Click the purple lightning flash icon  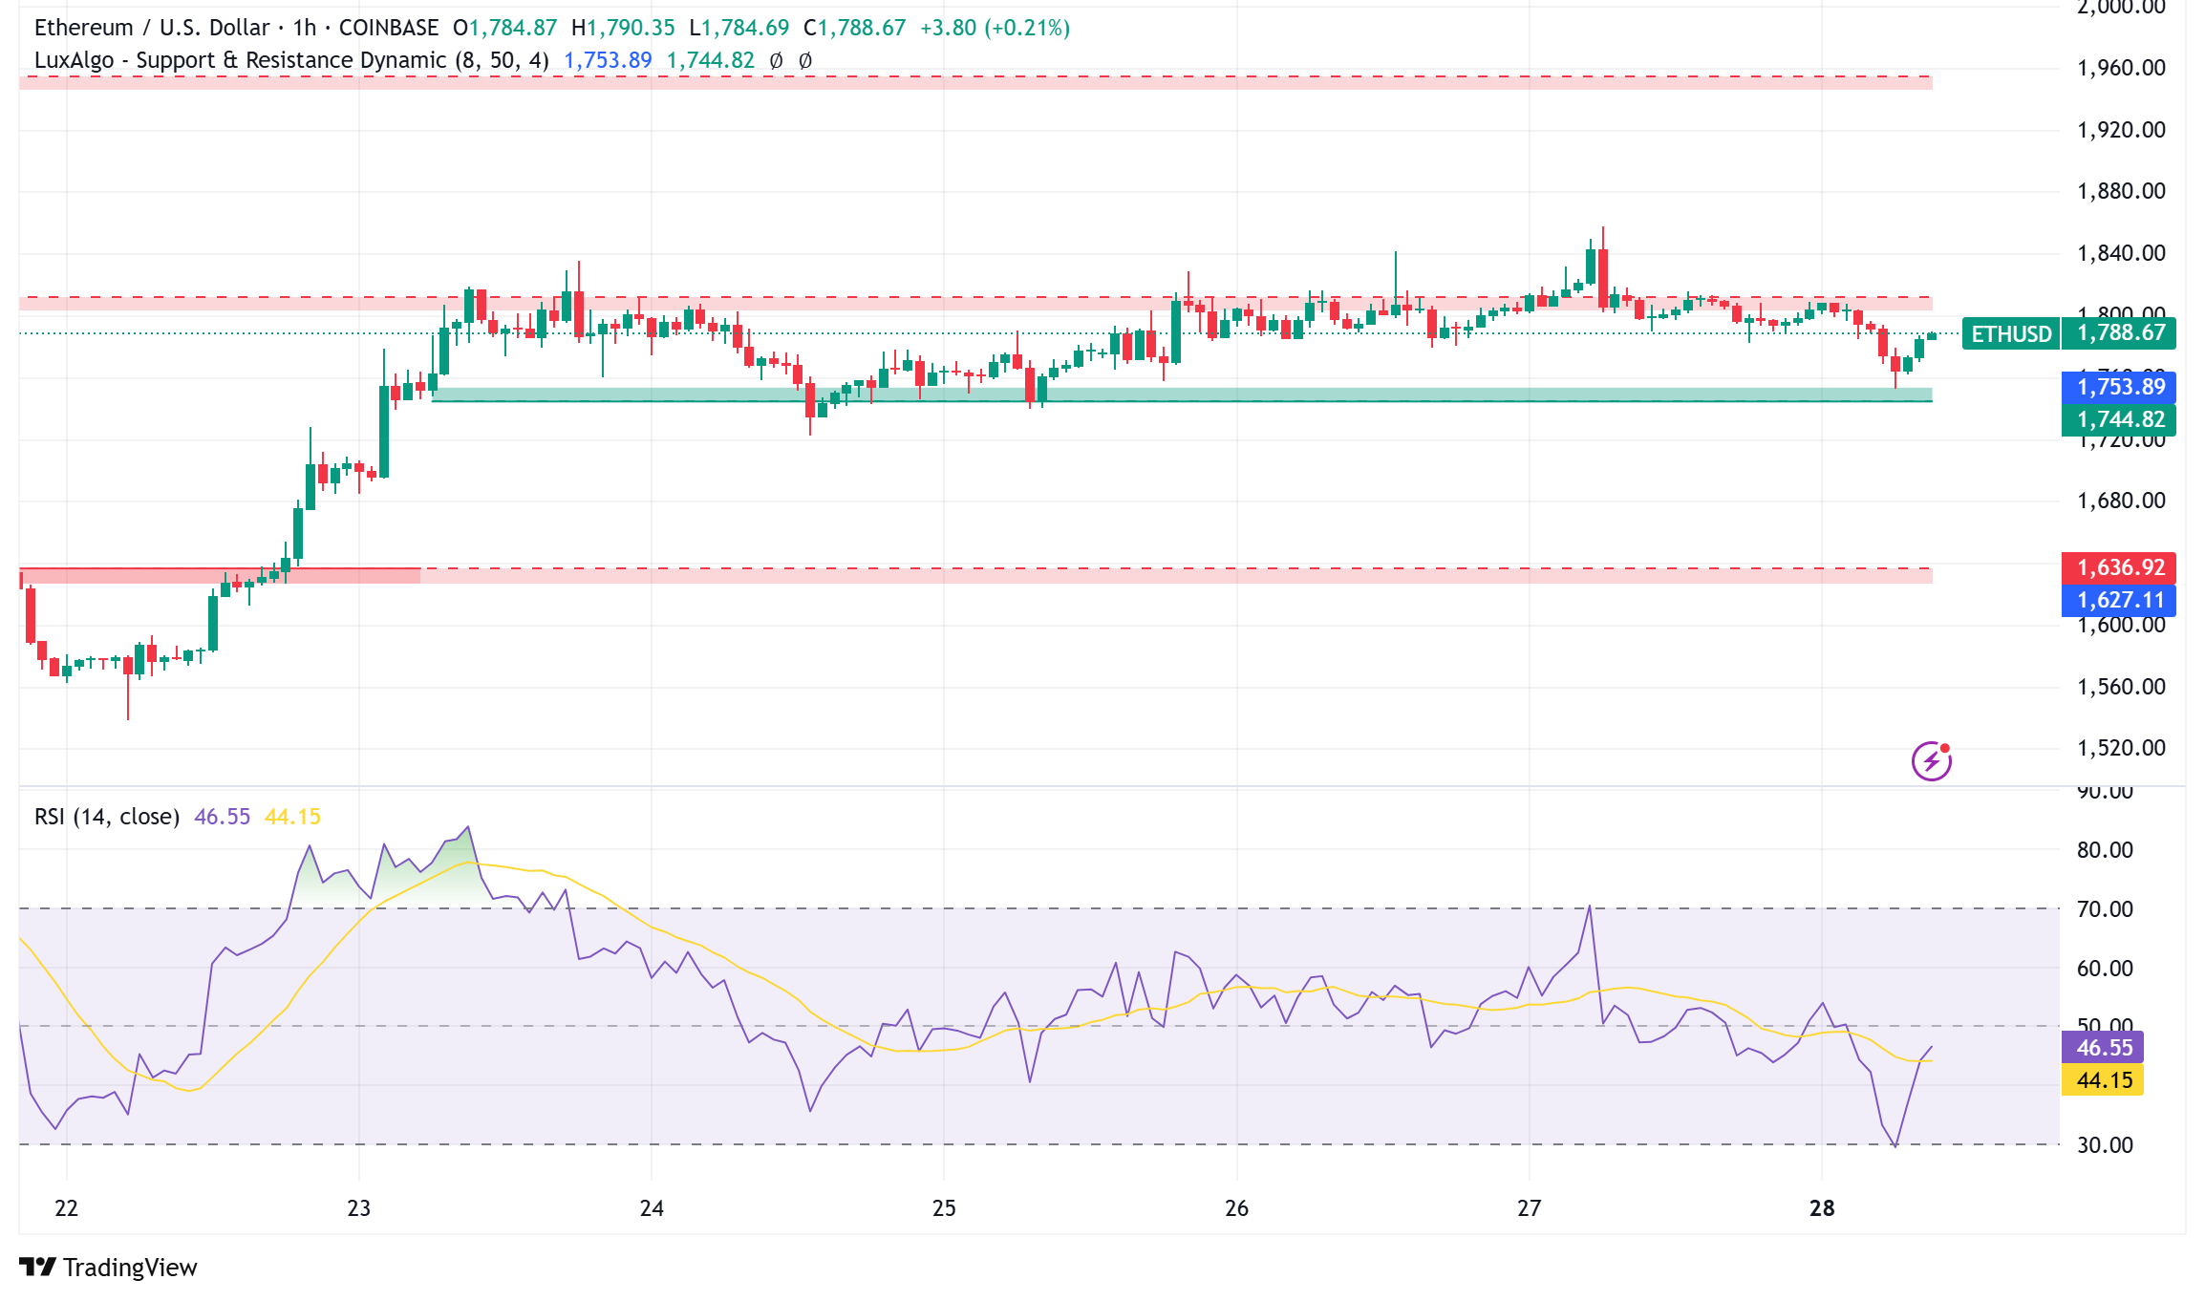[x=1931, y=761]
